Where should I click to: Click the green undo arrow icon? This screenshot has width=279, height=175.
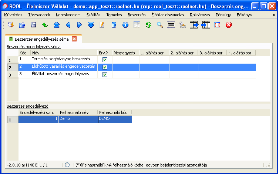[x=45, y=25]
